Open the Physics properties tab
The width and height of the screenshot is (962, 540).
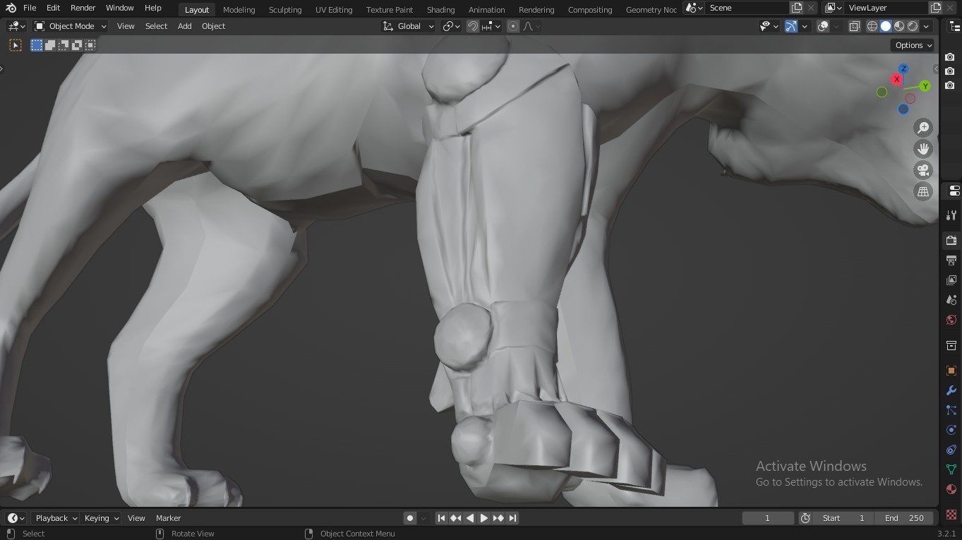pyautogui.click(x=951, y=430)
